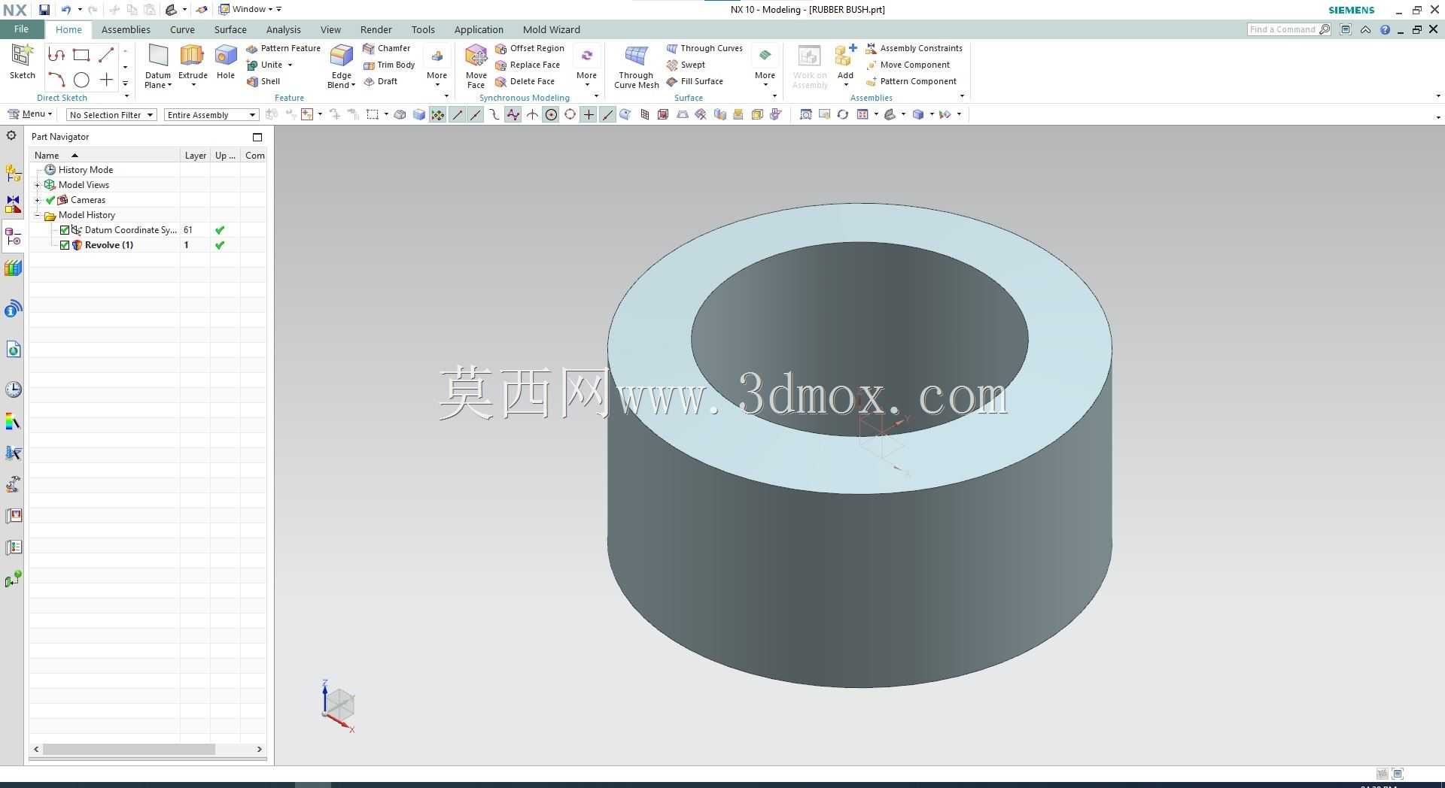Screen dimensions: 1445x788
Task: Open the Surface group More dropdown
Action: [765, 66]
